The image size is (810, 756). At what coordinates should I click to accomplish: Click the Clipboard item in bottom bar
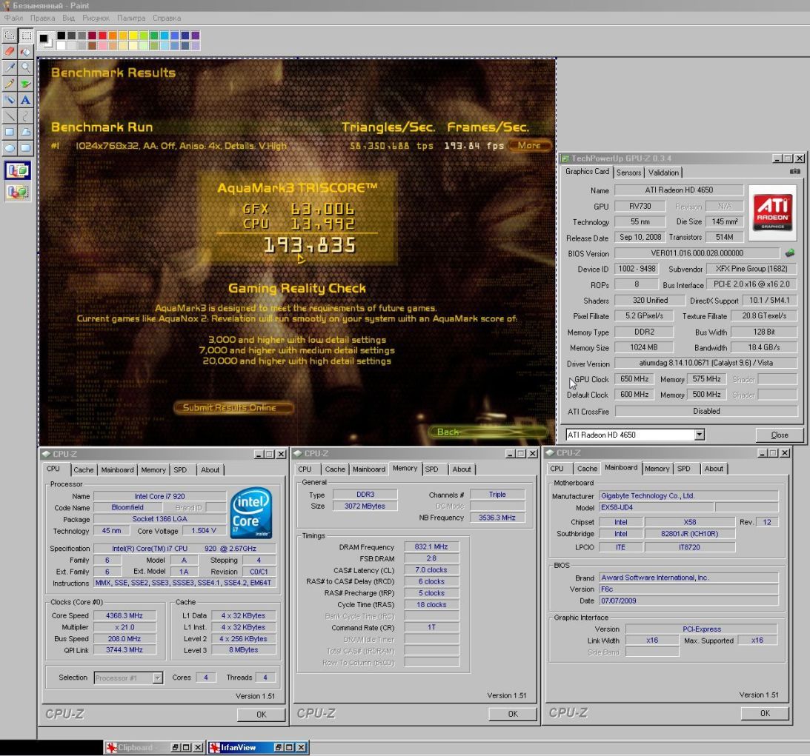tap(154, 747)
